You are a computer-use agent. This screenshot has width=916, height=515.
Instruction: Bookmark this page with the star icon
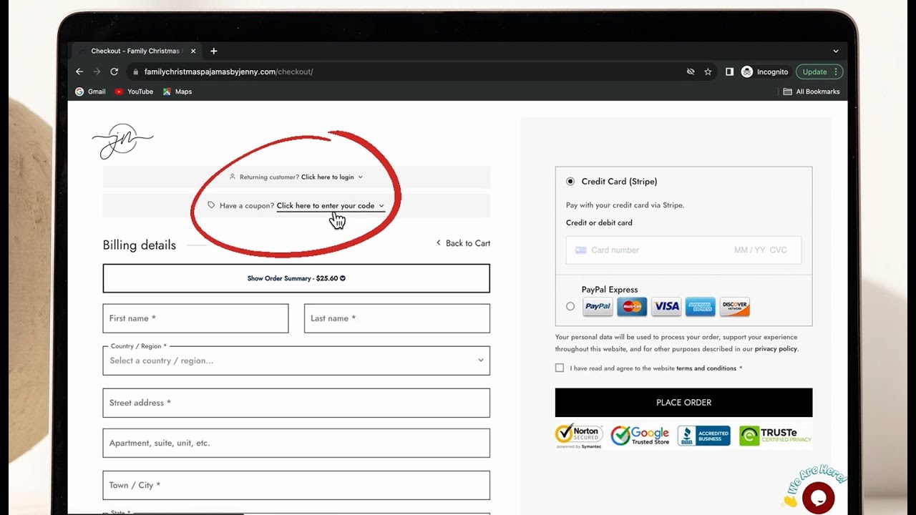(x=708, y=72)
